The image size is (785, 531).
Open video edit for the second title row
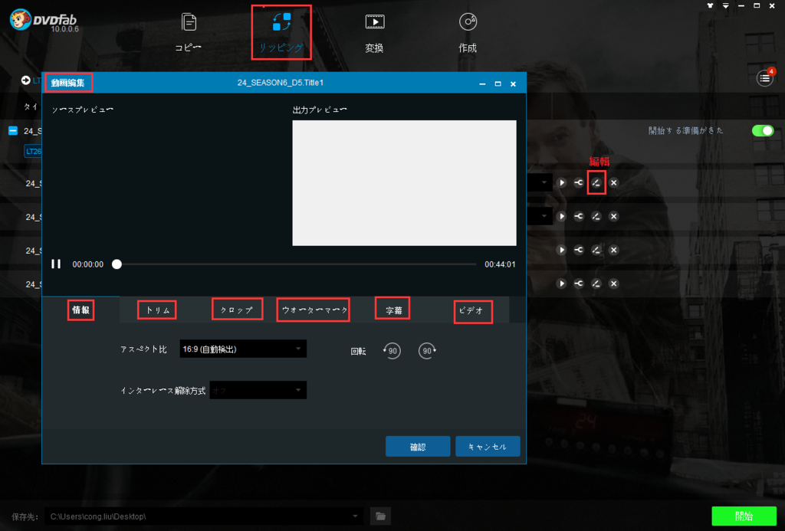(596, 216)
